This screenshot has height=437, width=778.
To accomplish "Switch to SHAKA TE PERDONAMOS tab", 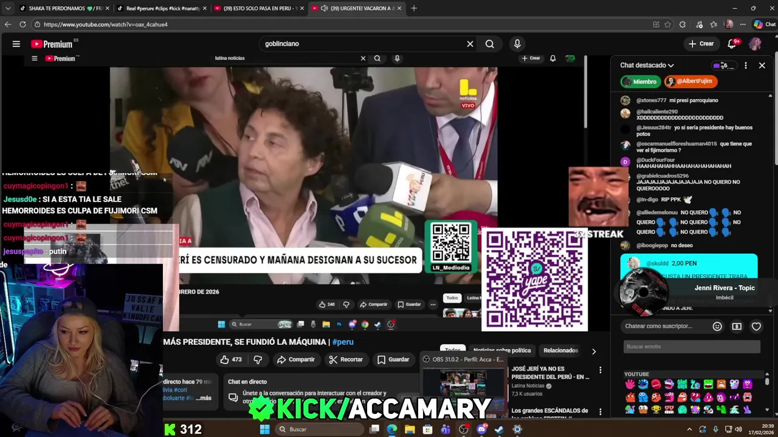I will coord(64,8).
